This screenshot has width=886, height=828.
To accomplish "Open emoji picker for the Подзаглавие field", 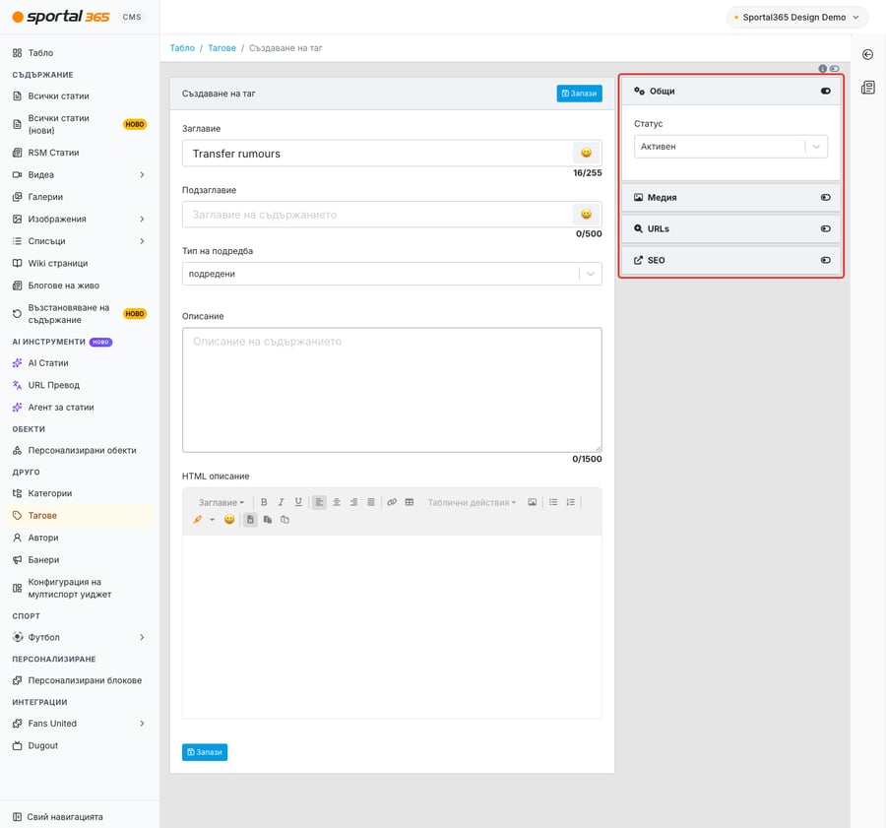I will [587, 215].
